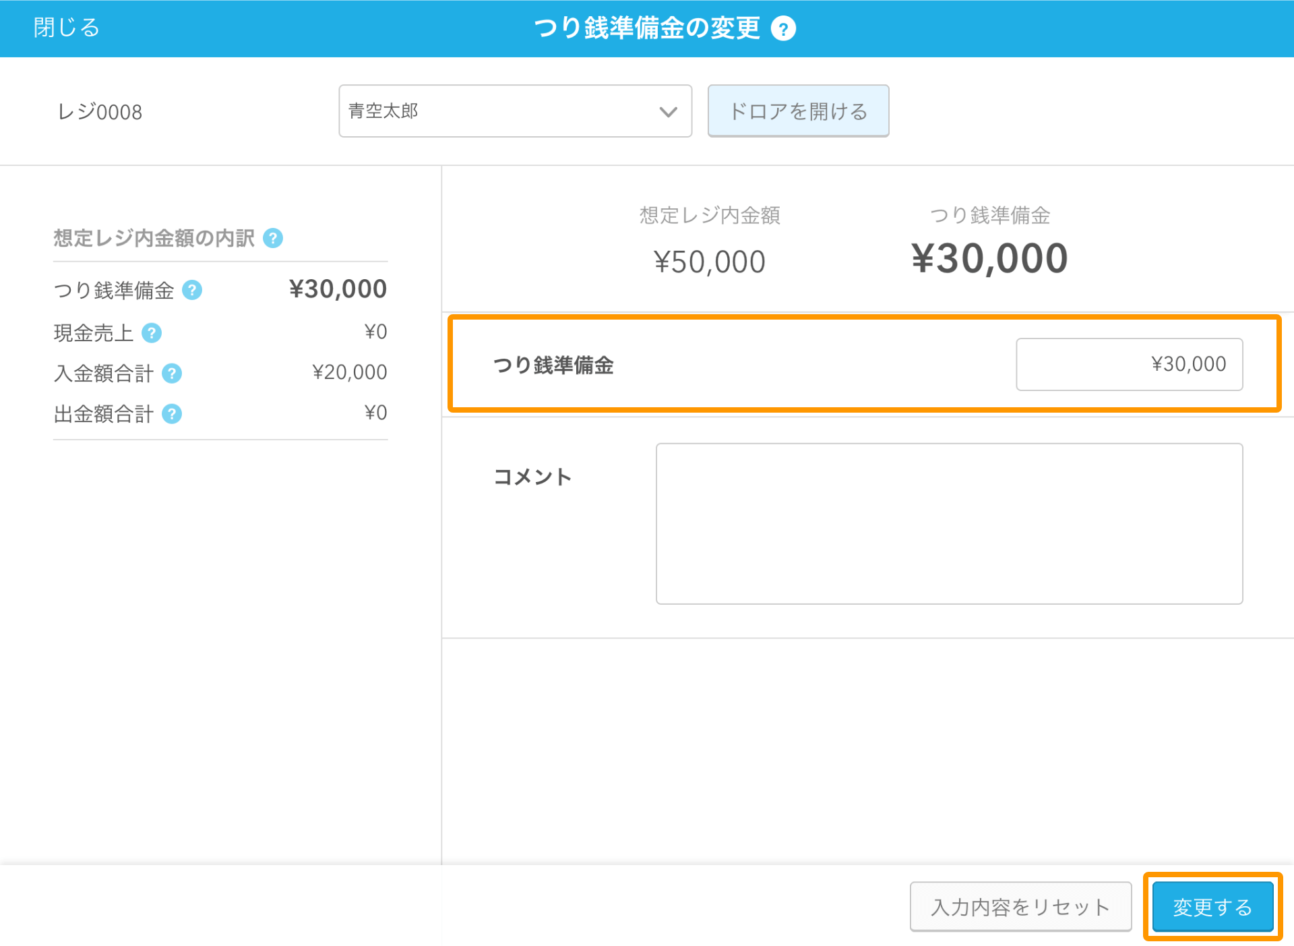Click 閉じる to close the screen

point(66,28)
